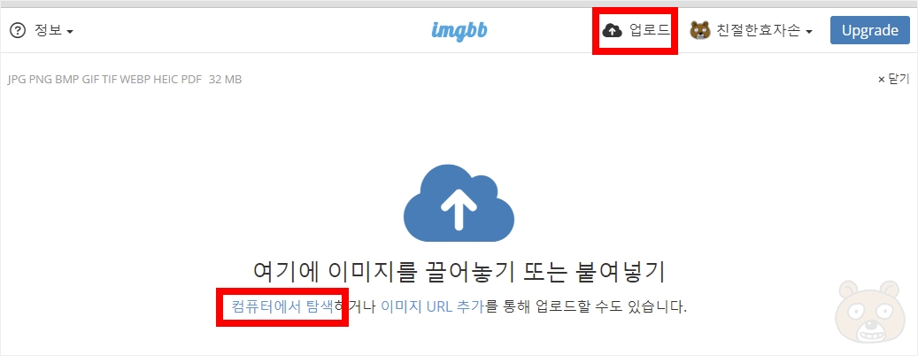This screenshot has width=918, height=356.
Task: Expand the caret next to 정보
Action: pos(70,32)
